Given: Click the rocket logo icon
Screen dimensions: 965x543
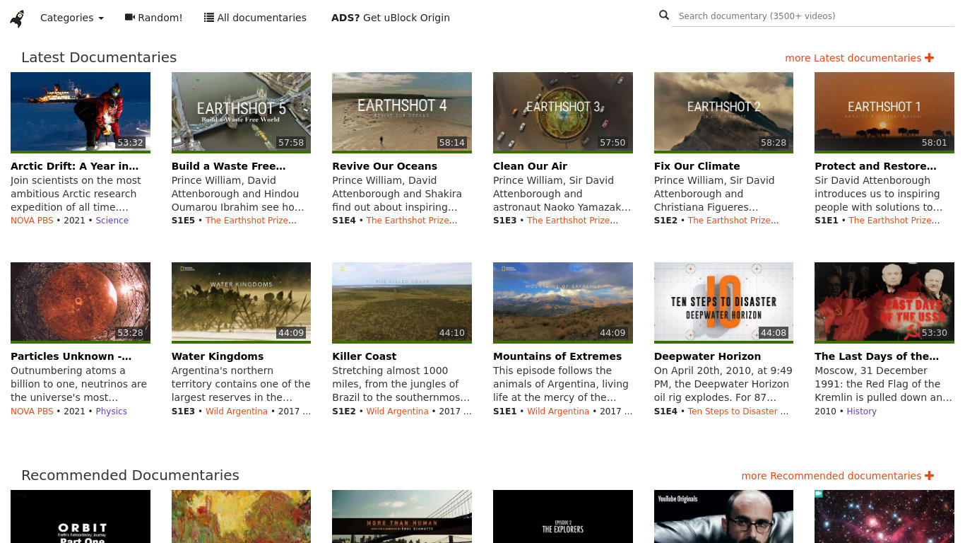Looking at the screenshot, I should (17, 18).
